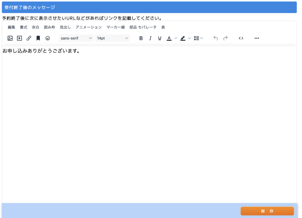Click the insert media video icon
The height and width of the screenshot is (218, 302).
click(19, 38)
